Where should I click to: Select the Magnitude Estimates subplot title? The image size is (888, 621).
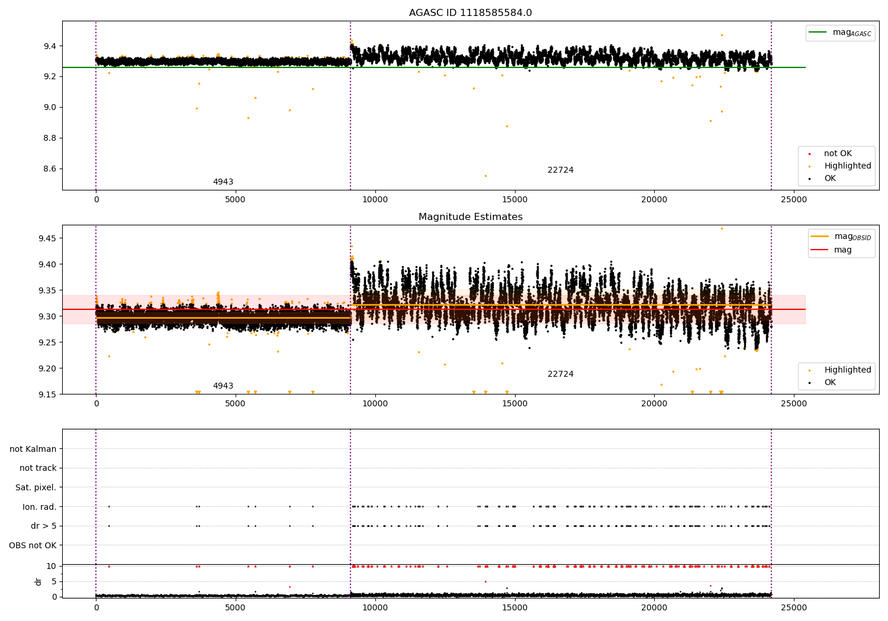pyautogui.click(x=470, y=217)
